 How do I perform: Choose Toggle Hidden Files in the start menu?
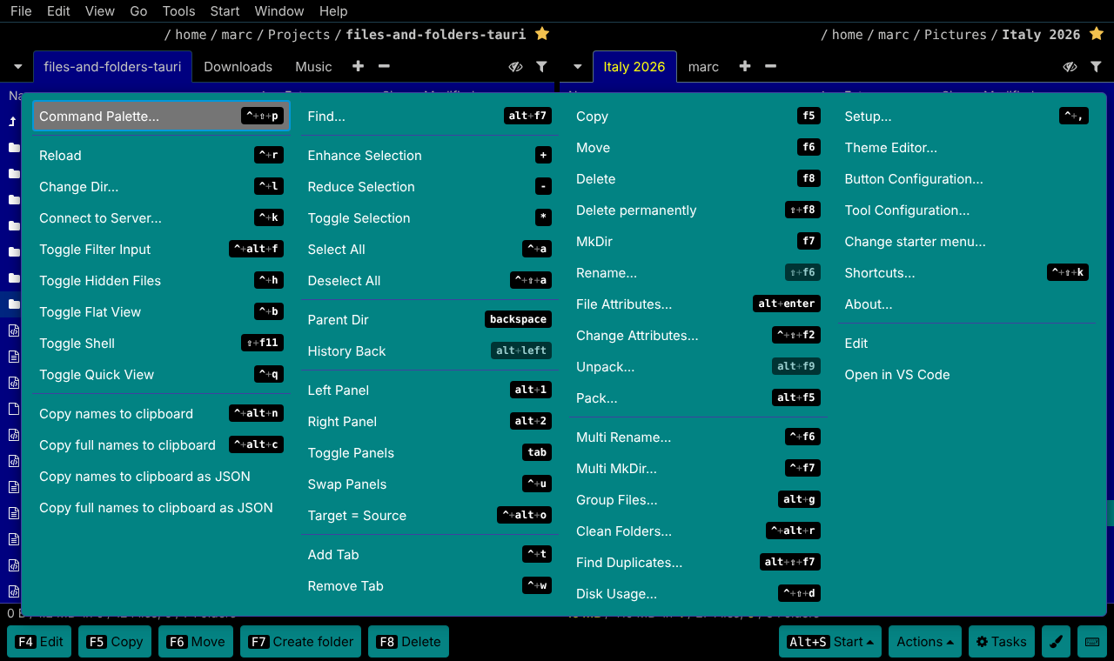pyautogui.click(x=161, y=281)
